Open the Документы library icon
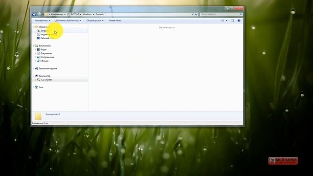This screenshot has height=176, width=313. 38,53
